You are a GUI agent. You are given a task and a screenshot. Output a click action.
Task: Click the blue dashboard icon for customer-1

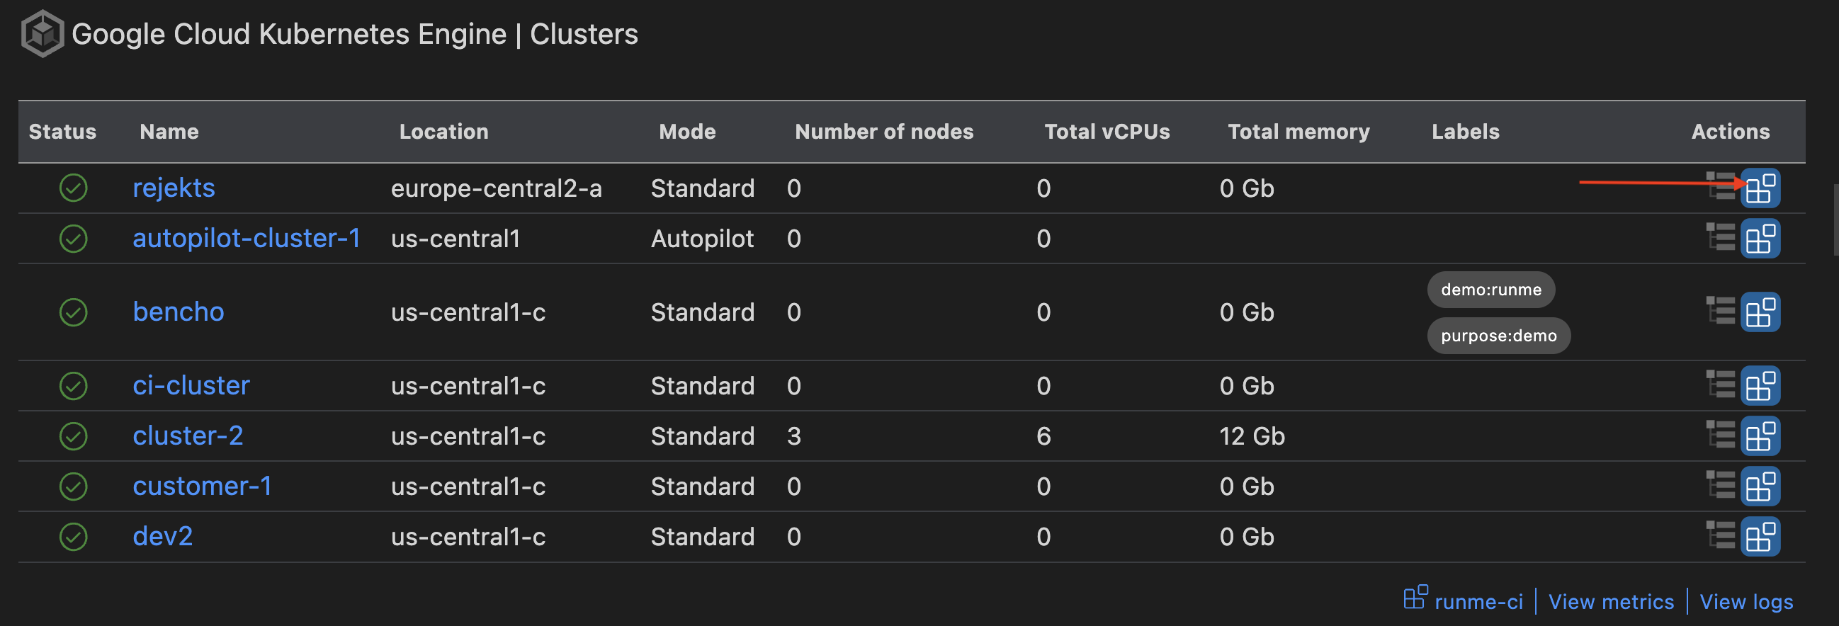coord(1760,486)
